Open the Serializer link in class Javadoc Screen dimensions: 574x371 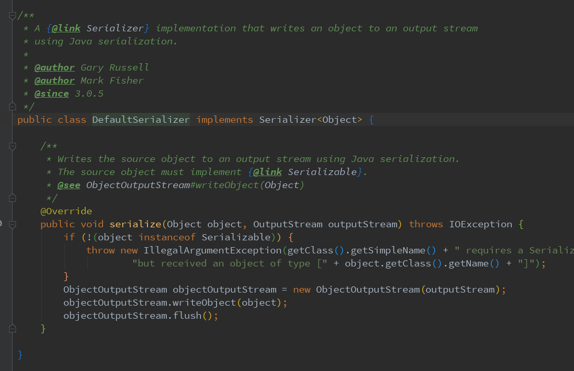click(118, 28)
